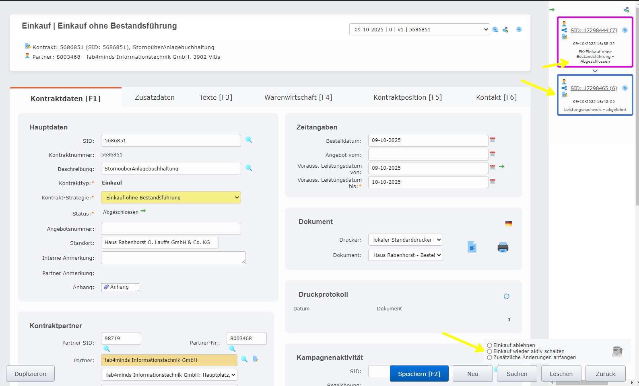Select 'Einkauf wieder aktiv schalten' option
This screenshot has height=386, width=639.
[489, 351]
